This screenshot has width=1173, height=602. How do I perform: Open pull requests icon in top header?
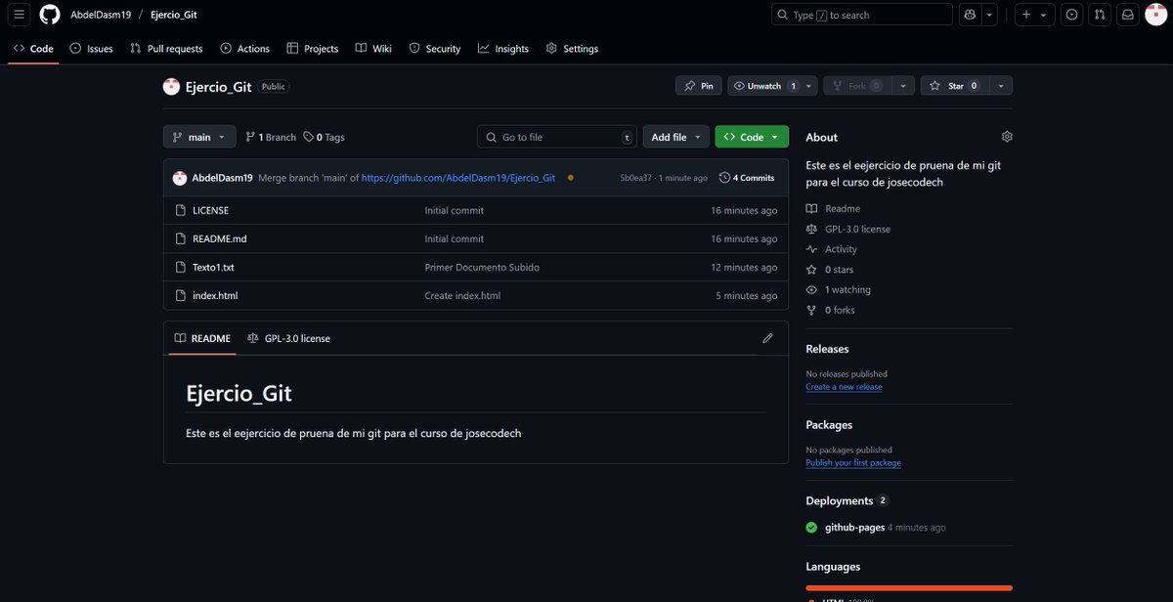tap(1100, 15)
